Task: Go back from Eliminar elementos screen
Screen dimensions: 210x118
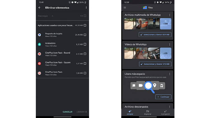Action: (39, 8)
